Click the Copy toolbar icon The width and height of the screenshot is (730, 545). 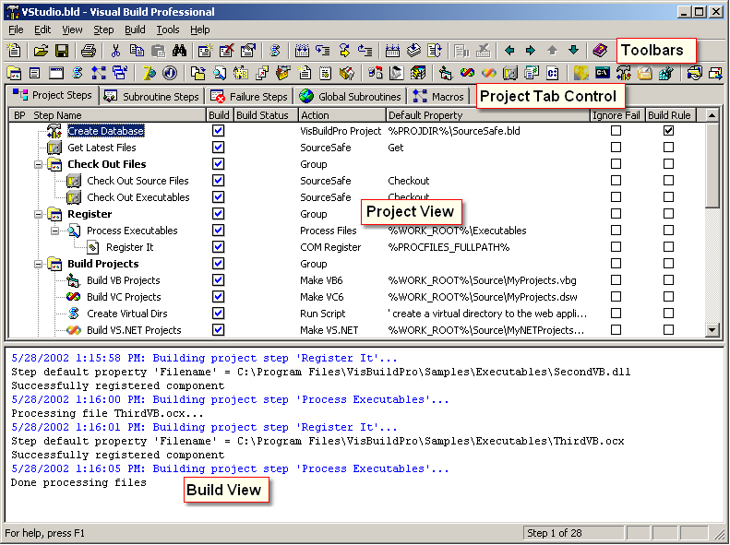coord(137,50)
